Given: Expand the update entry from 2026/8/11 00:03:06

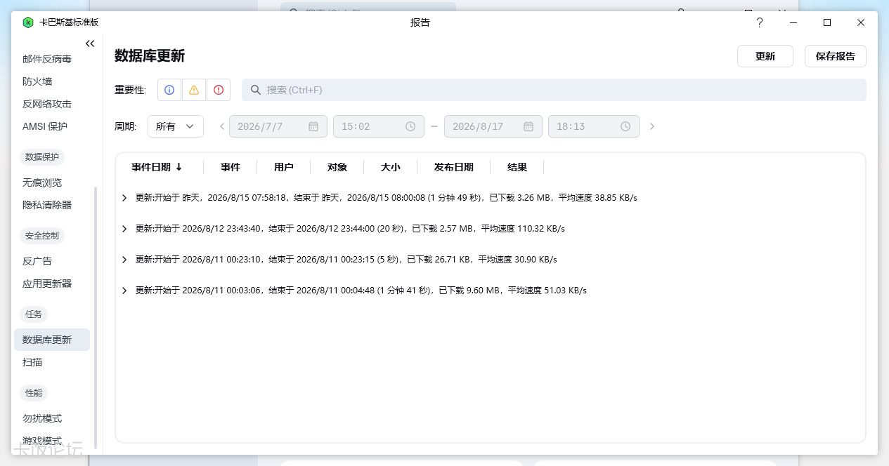Looking at the screenshot, I should click(124, 291).
